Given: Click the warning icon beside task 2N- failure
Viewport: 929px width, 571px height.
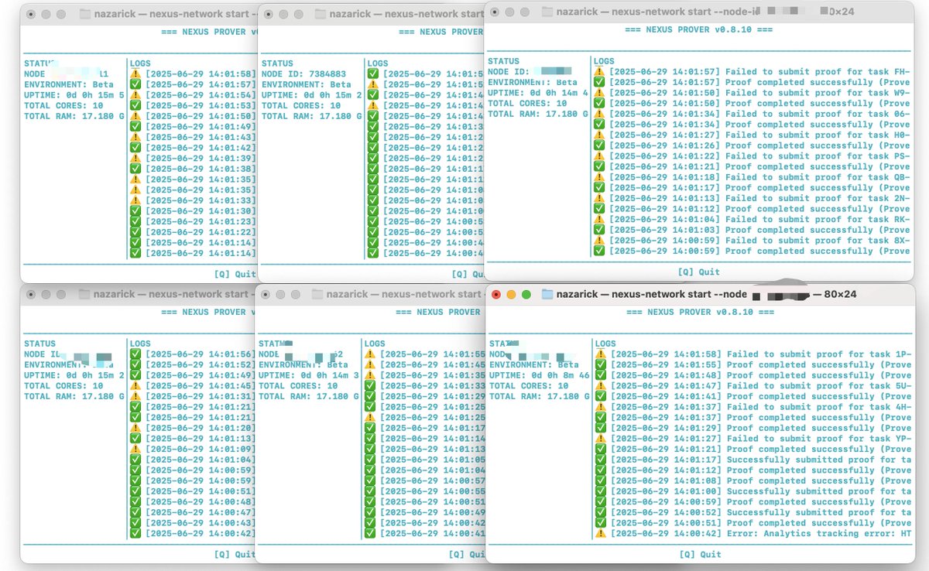Looking at the screenshot, I should (599, 198).
